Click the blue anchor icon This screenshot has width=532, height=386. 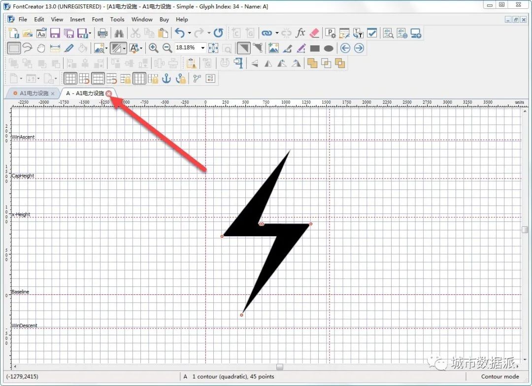coord(166,78)
